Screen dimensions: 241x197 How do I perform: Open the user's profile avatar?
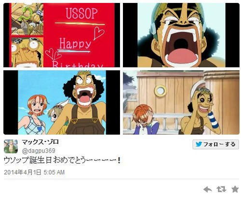[x=11, y=146]
